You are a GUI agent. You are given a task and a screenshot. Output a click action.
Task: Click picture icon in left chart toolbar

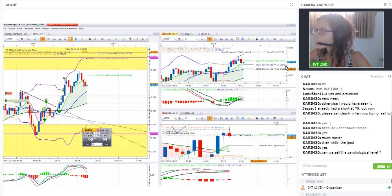pos(90,39)
